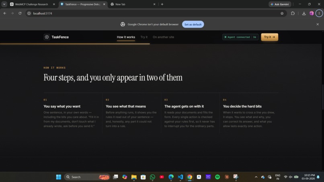This screenshot has height=182, width=324.
Task: Open the site information icon beside localhost:5174
Action: click(x=29, y=13)
